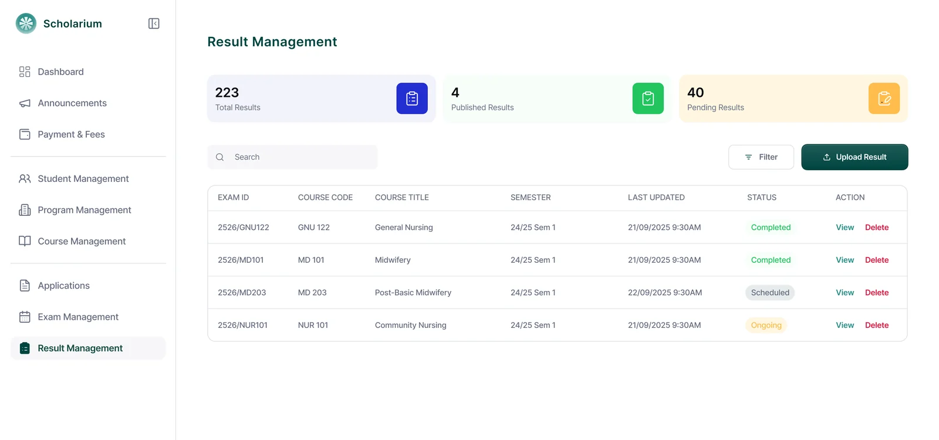Click the 223 Total Results count

pos(227,93)
